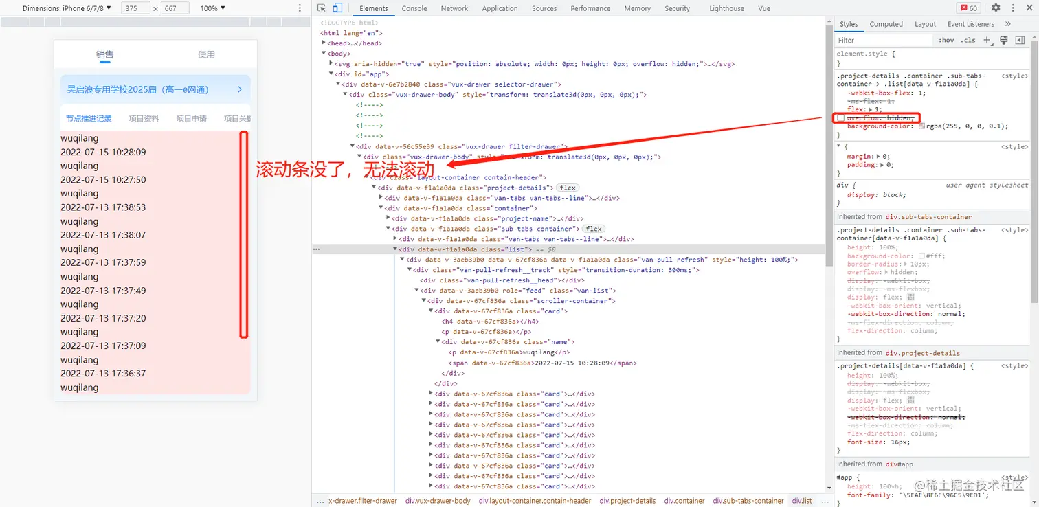The width and height of the screenshot is (1039, 507).
Task: Open flexbox editor icon next to display: flex in .sub-tabs-container
Action: point(911,297)
